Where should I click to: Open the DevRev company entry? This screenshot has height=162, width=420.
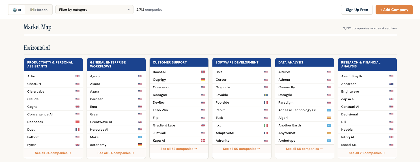click(179, 102)
